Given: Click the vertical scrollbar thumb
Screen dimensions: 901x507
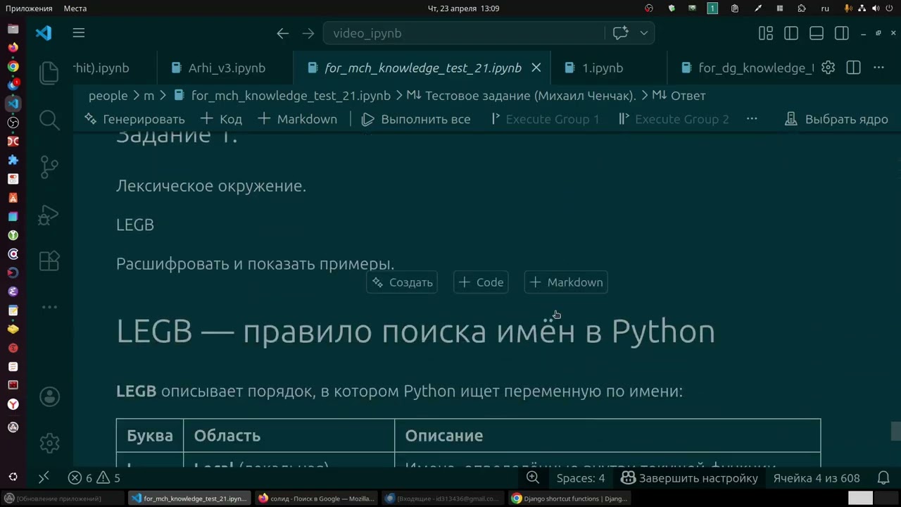Looking at the screenshot, I should pos(895,431).
